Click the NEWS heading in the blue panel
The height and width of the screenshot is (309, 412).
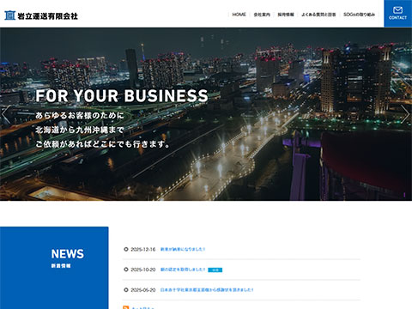(x=68, y=254)
